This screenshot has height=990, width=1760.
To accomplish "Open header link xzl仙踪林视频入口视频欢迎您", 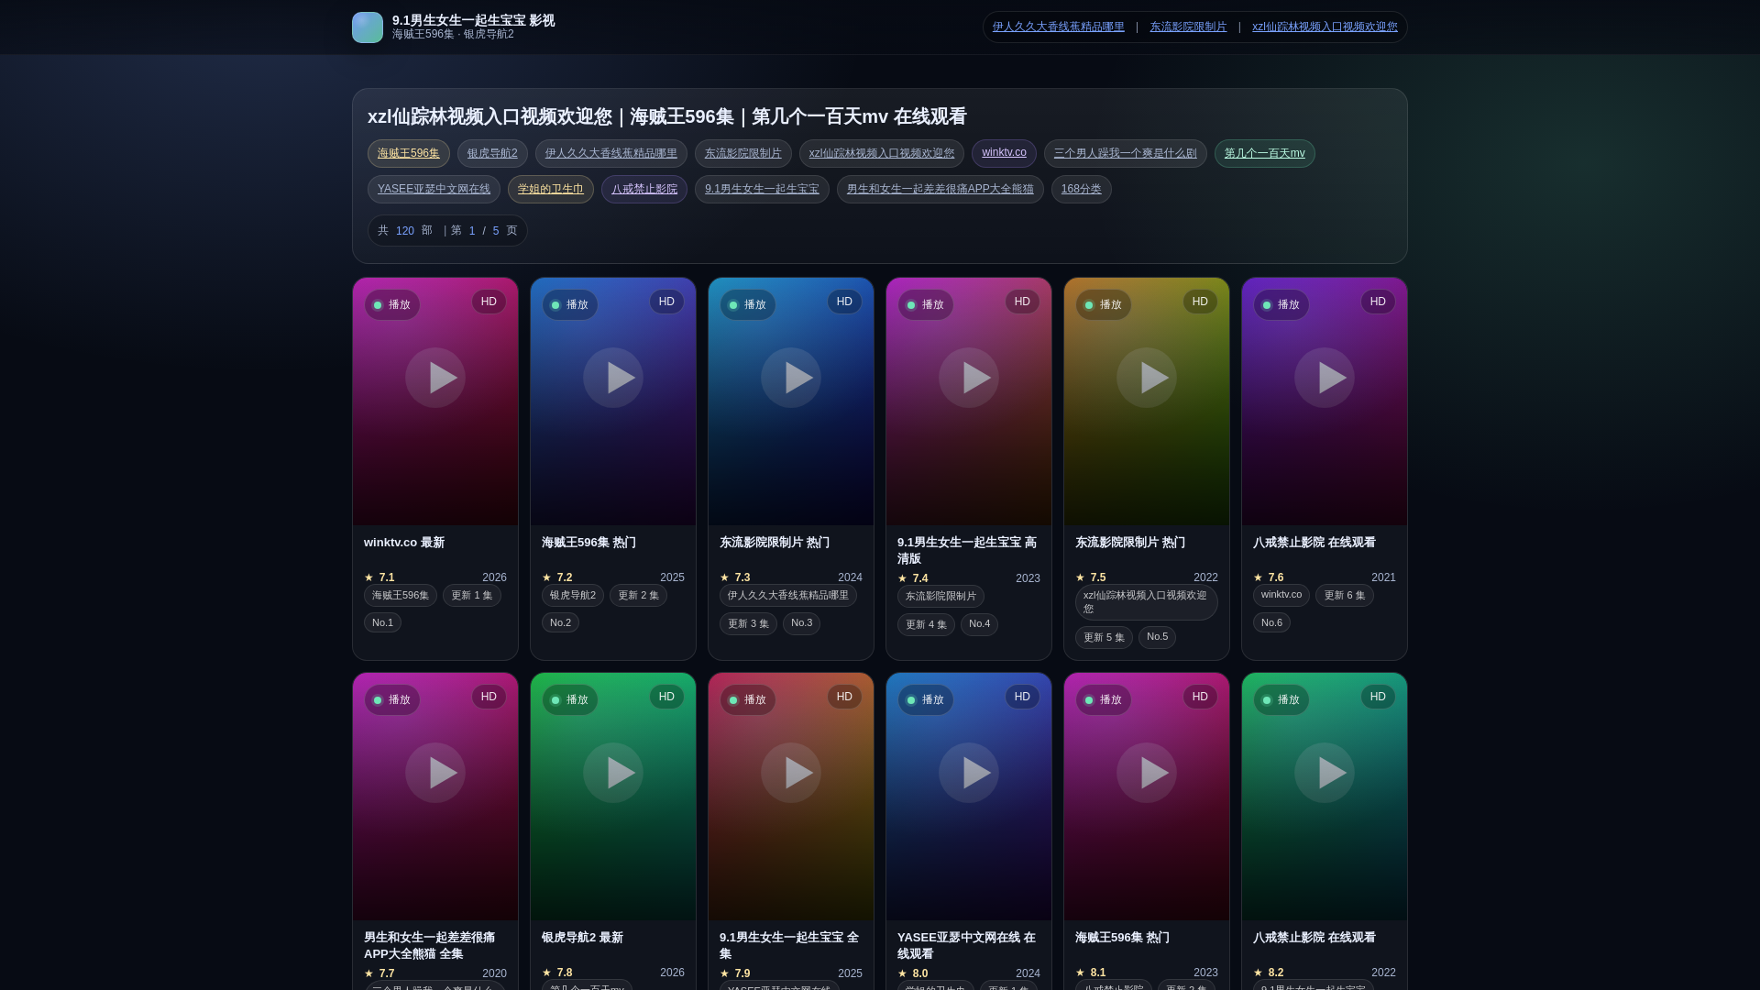I will 1325,27.
